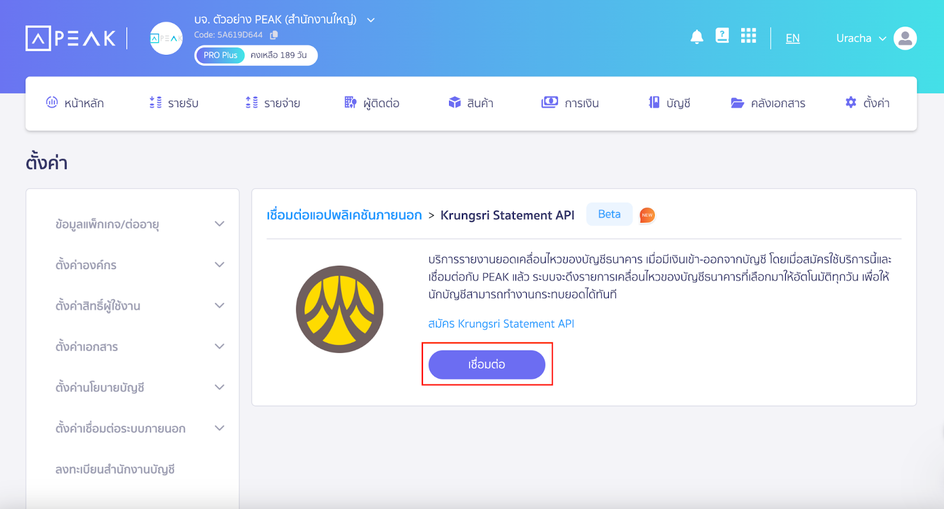
Task: Click the หน้าหลัก home icon
Action: coord(52,103)
